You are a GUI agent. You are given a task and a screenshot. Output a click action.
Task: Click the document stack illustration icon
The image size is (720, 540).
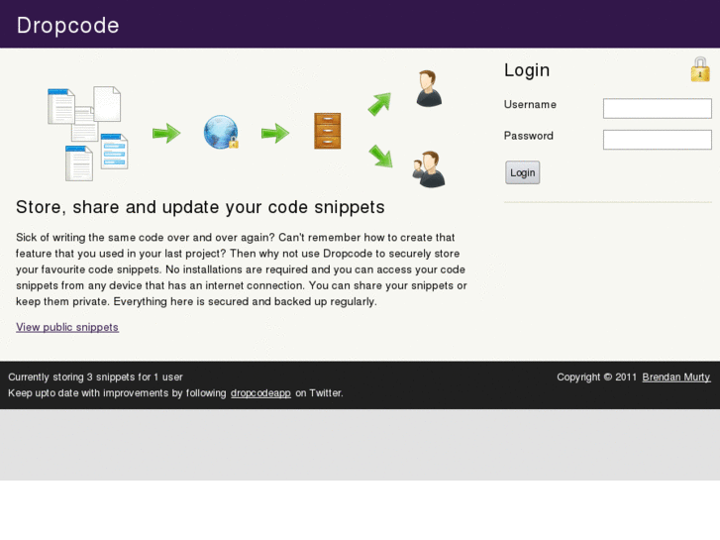point(88,134)
